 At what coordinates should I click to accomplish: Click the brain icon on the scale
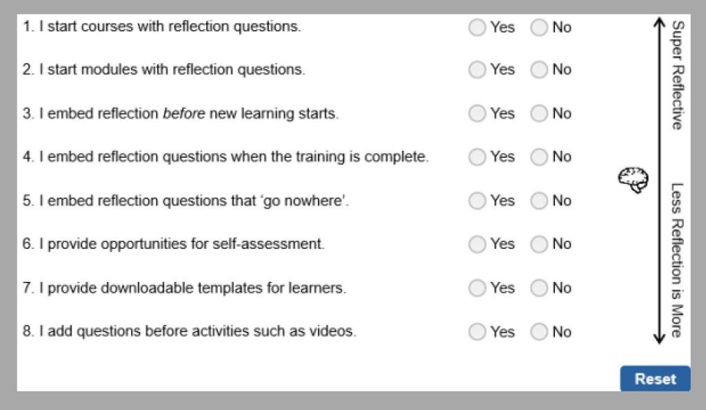click(x=632, y=178)
